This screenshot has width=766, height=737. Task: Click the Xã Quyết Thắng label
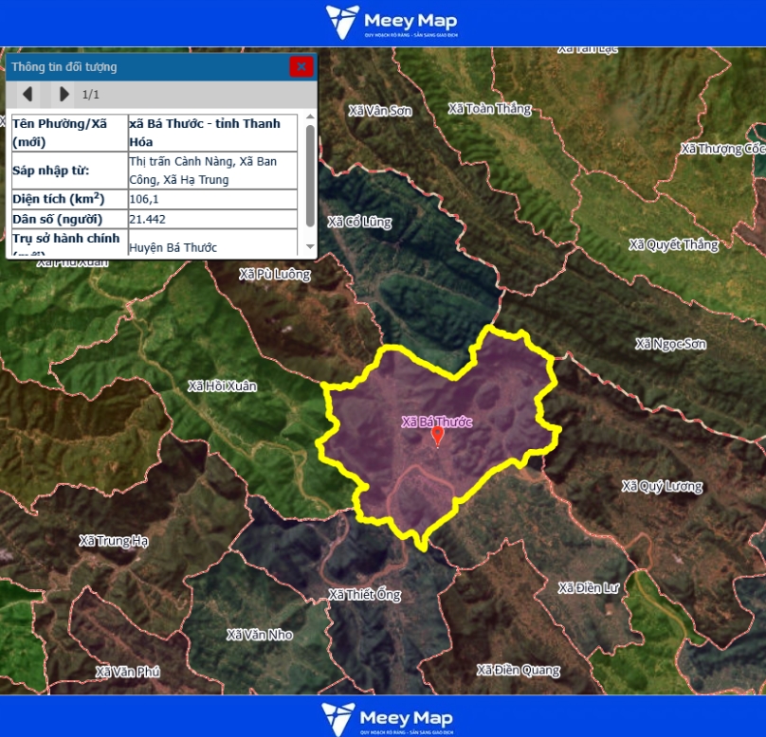coord(674,244)
